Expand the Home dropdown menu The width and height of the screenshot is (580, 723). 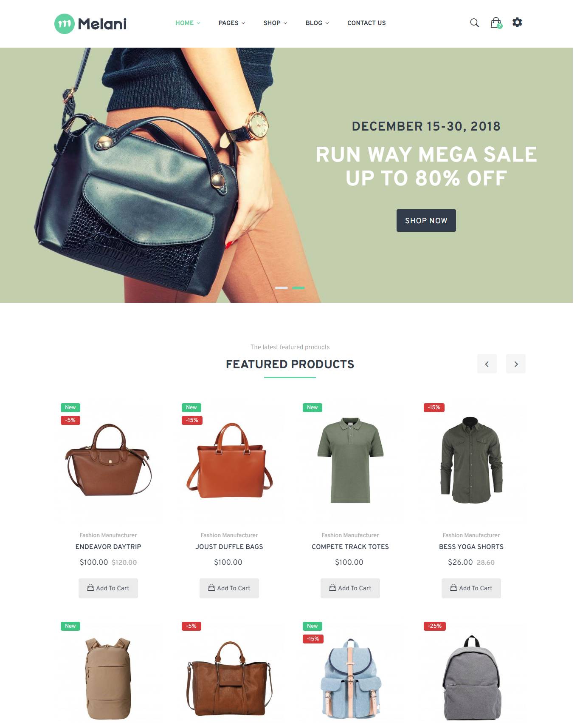[188, 23]
